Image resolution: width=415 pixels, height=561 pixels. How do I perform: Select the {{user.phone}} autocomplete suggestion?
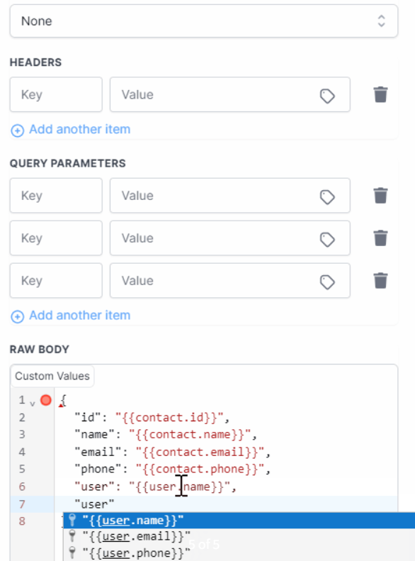tap(239, 552)
